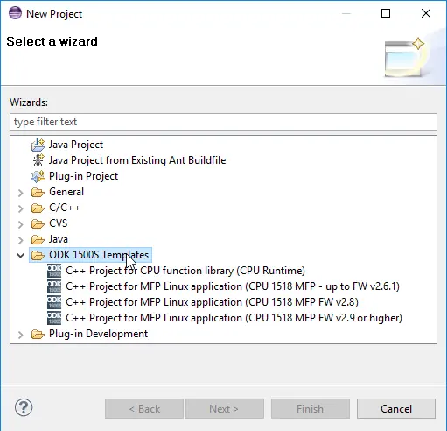Click the Eclipse icon in title bar
The width and height of the screenshot is (447, 431).
click(15, 13)
